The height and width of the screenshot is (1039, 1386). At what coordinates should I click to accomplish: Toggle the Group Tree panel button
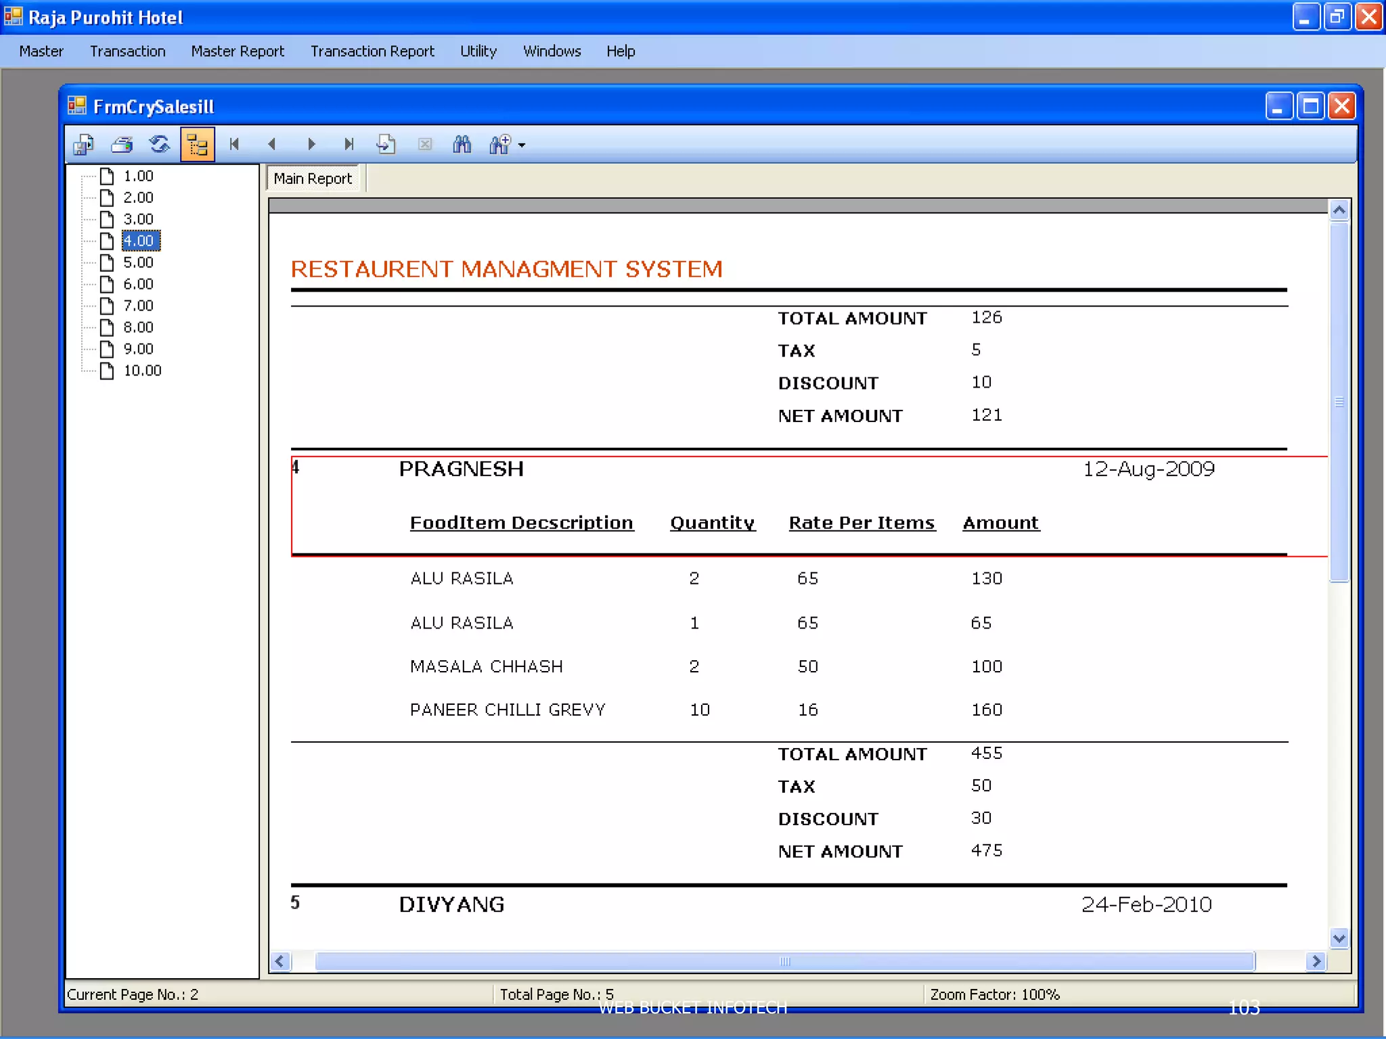198,144
